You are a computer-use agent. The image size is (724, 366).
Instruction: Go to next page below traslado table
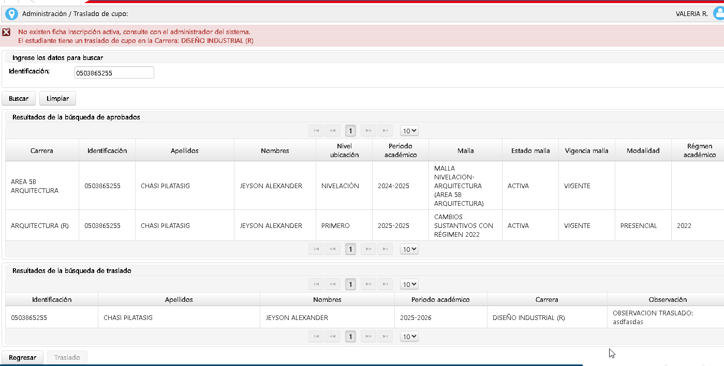pyautogui.click(x=368, y=337)
